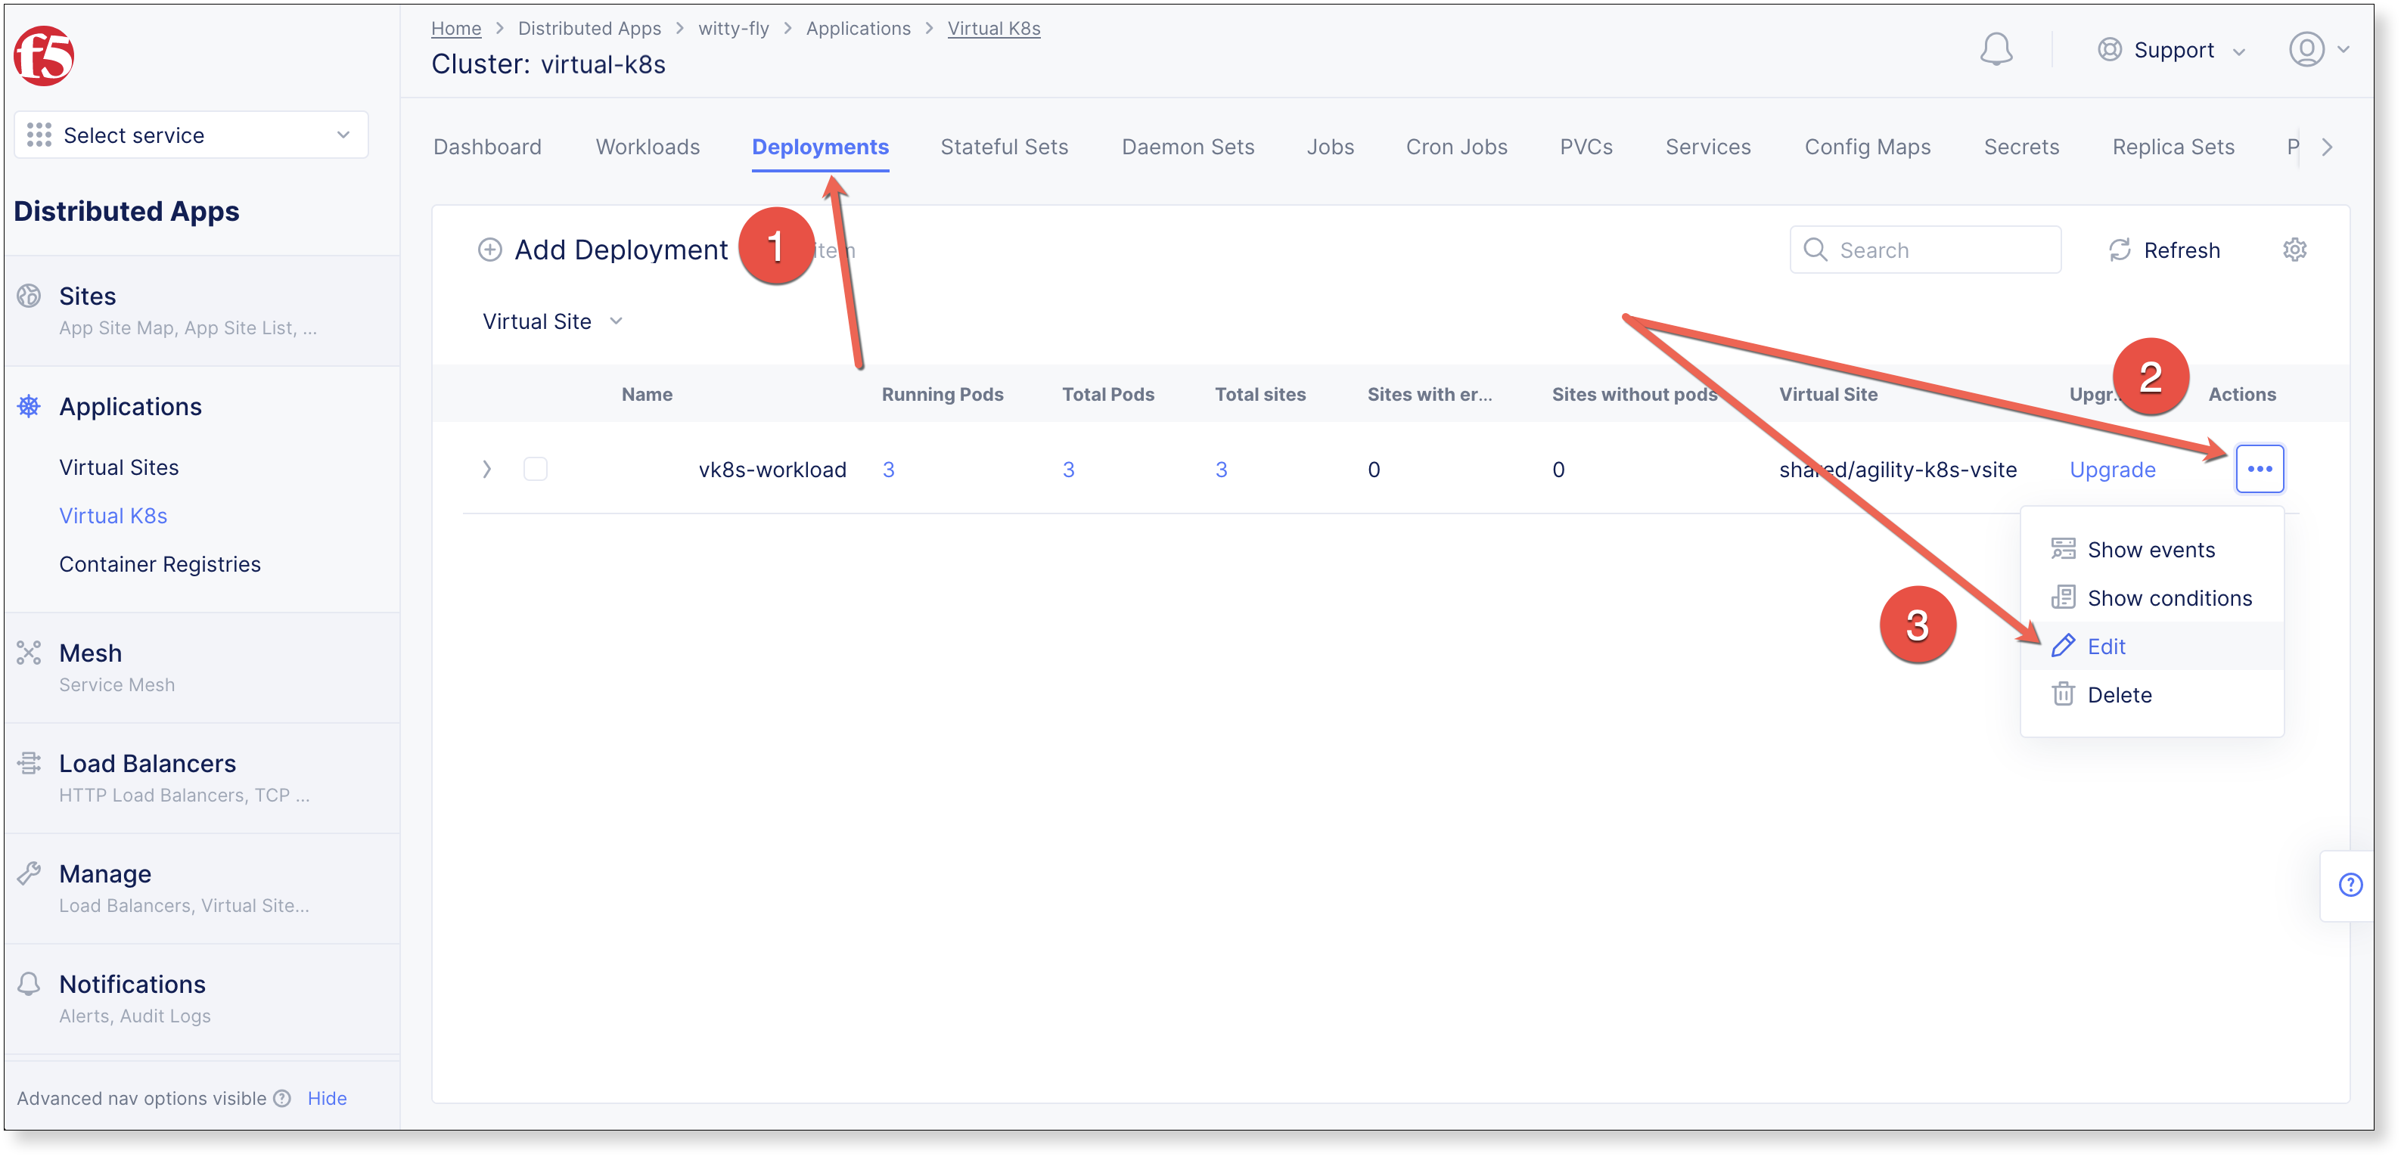The height and width of the screenshot is (1157, 2401).
Task: Open Virtual K8s in the sidebar
Action: point(113,516)
